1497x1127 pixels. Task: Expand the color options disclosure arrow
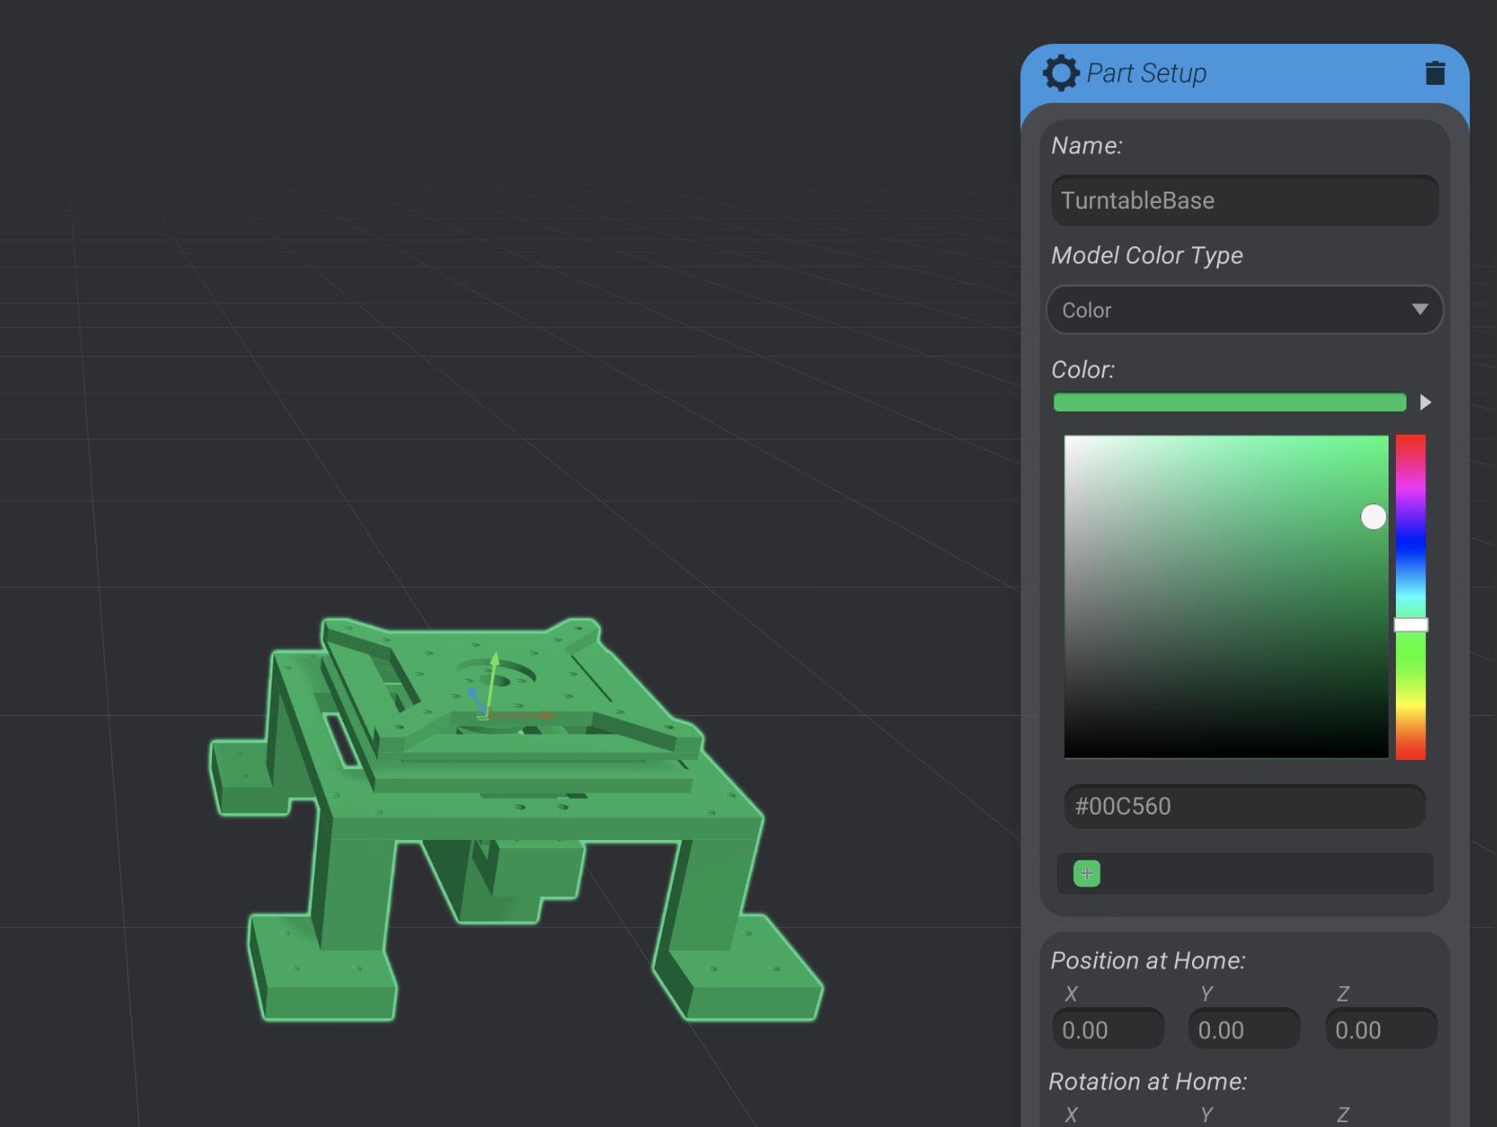(1427, 402)
